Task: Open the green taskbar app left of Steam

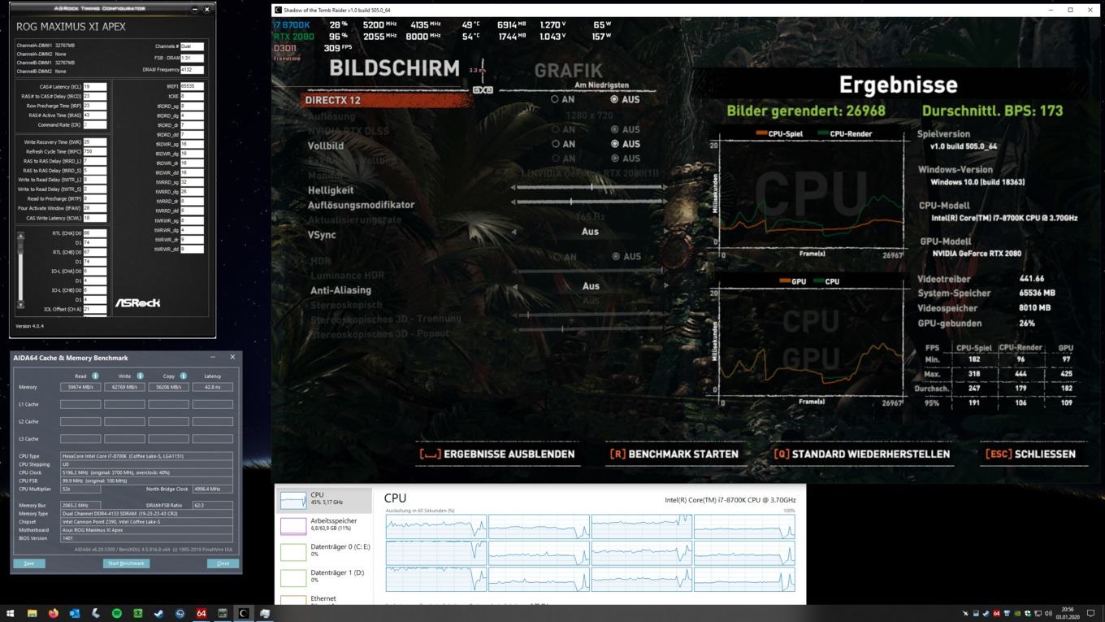Action: coord(137,613)
